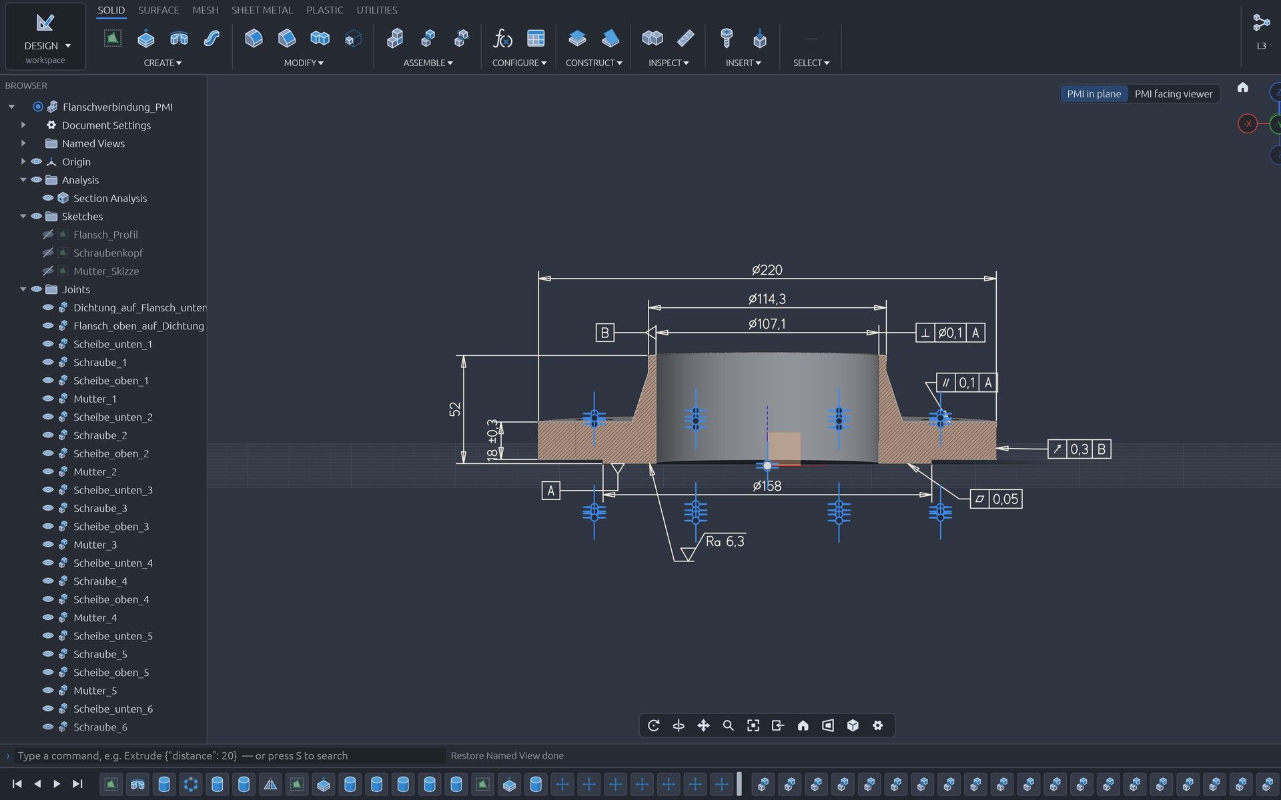
Task: Select the Pan tool in navigation bar
Action: point(703,725)
